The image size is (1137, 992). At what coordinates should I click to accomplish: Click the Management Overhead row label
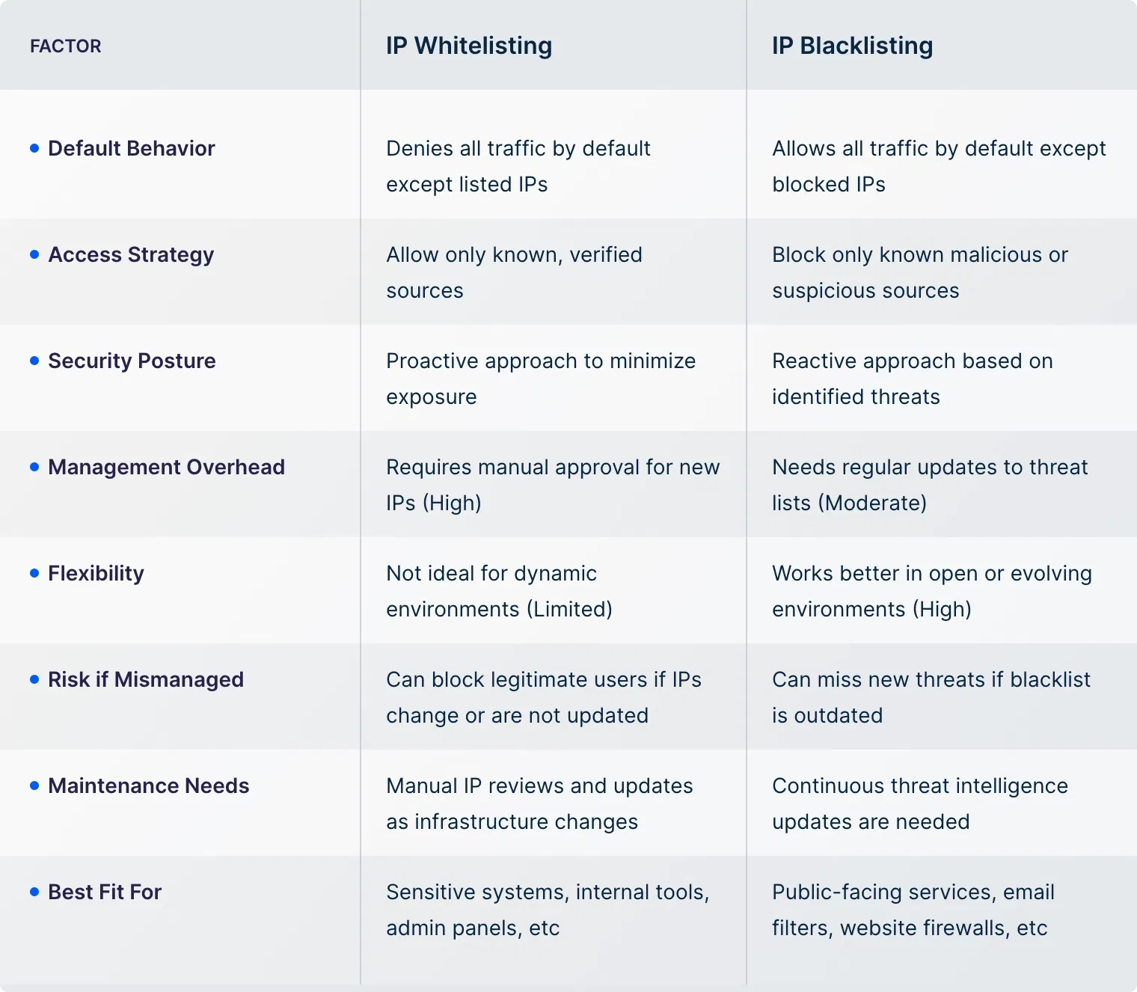click(167, 467)
